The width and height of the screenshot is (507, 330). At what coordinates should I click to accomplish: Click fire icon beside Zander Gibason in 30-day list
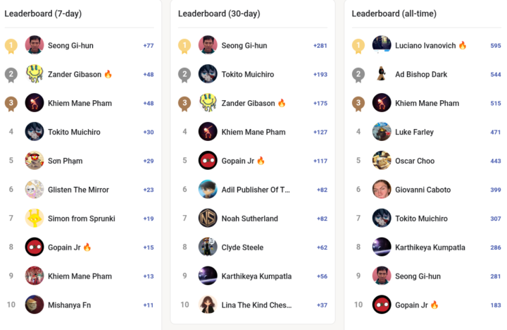click(x=282, y=104)
